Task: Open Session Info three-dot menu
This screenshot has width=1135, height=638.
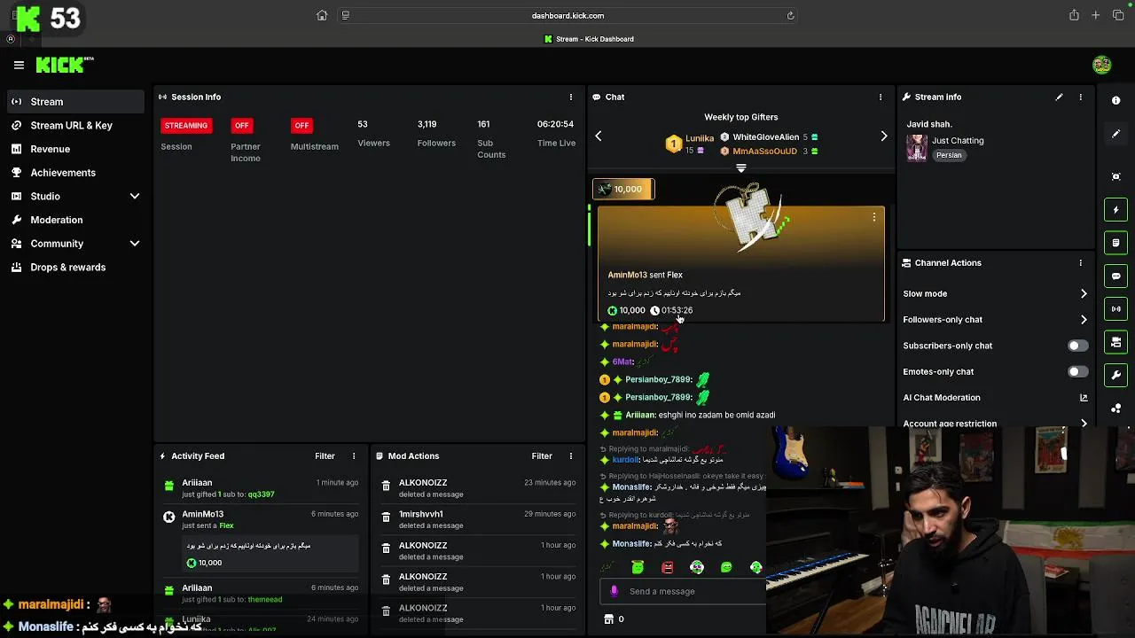Action: pyautogui.click(x=571, y=97)
